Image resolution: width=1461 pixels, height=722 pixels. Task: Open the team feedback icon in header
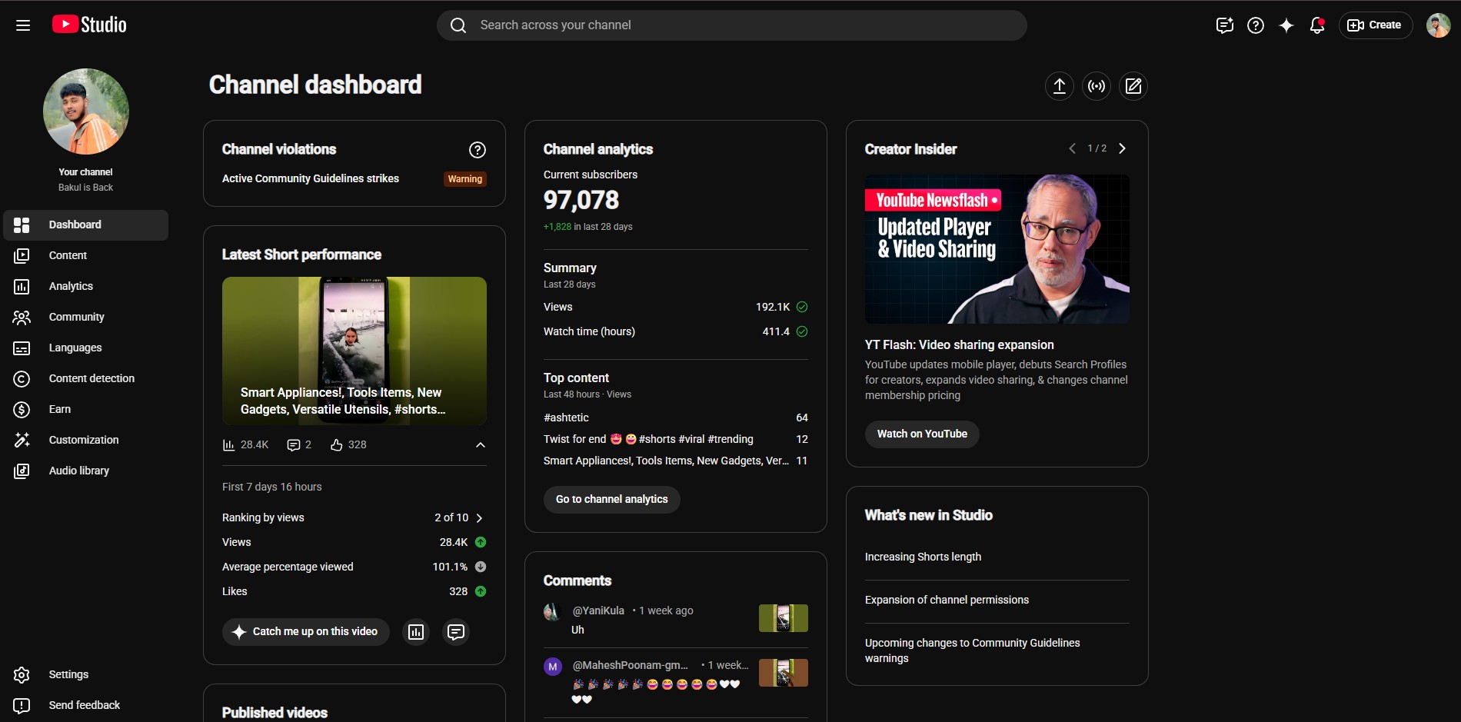click(1225, 25)
